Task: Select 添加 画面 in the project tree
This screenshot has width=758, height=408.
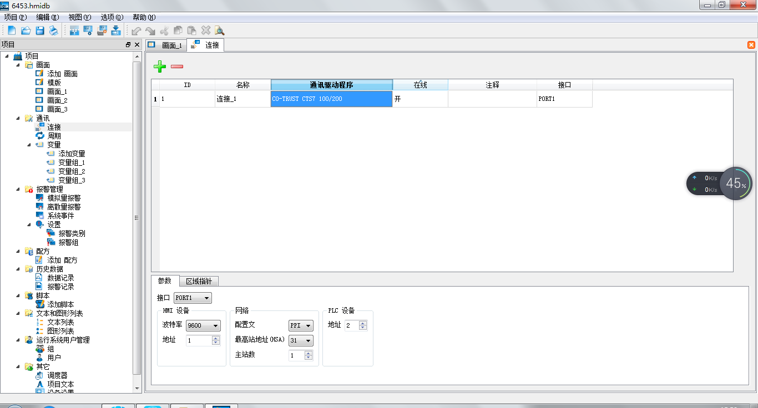Action: 62,74
